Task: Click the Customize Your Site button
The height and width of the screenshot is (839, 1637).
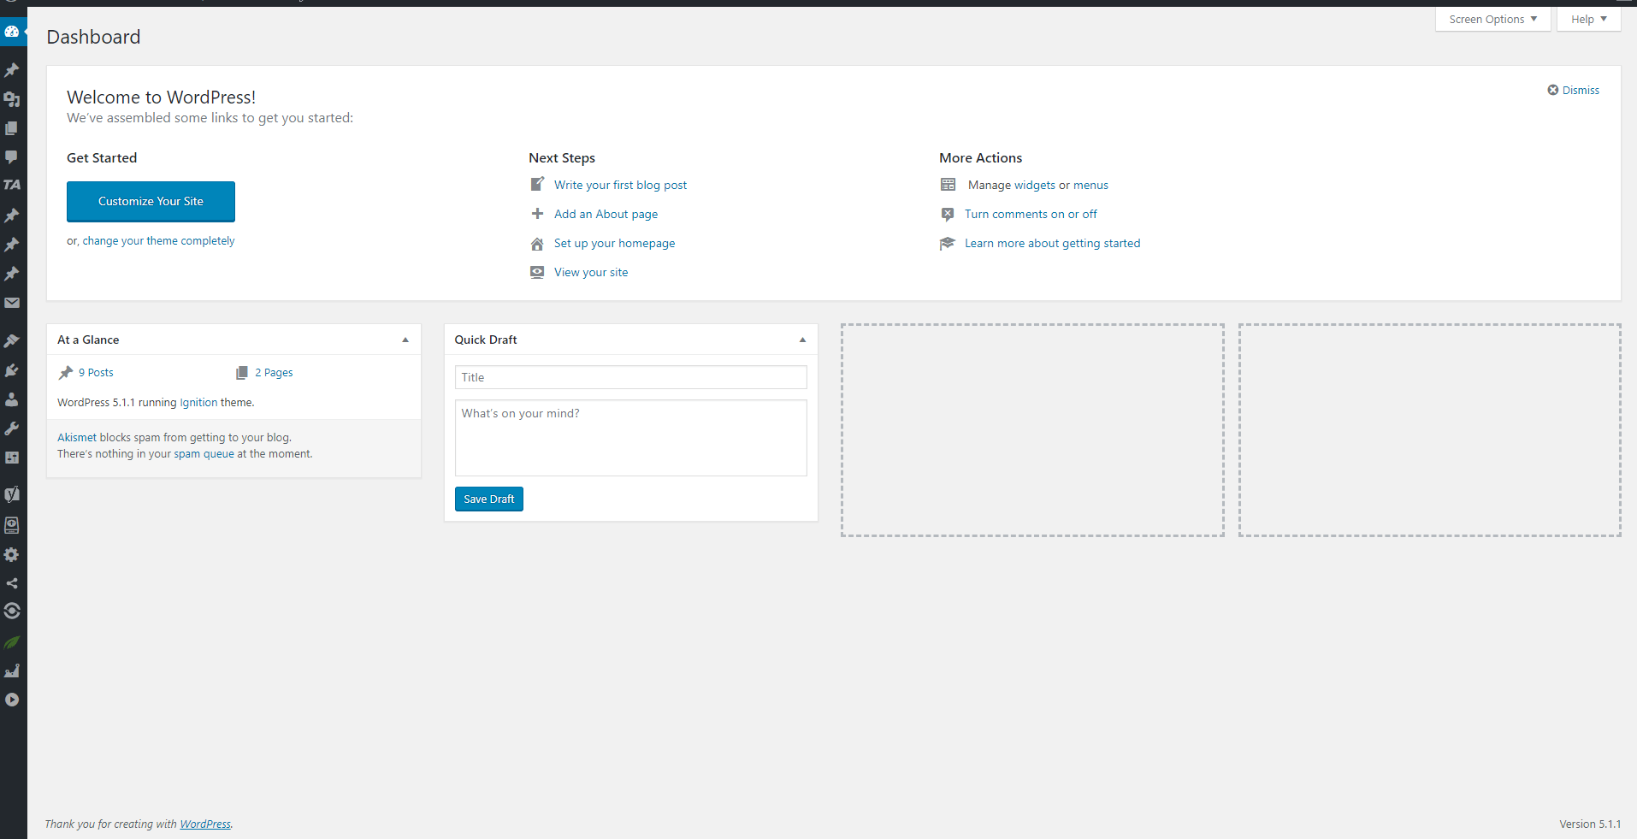Action: pos(151,202)
